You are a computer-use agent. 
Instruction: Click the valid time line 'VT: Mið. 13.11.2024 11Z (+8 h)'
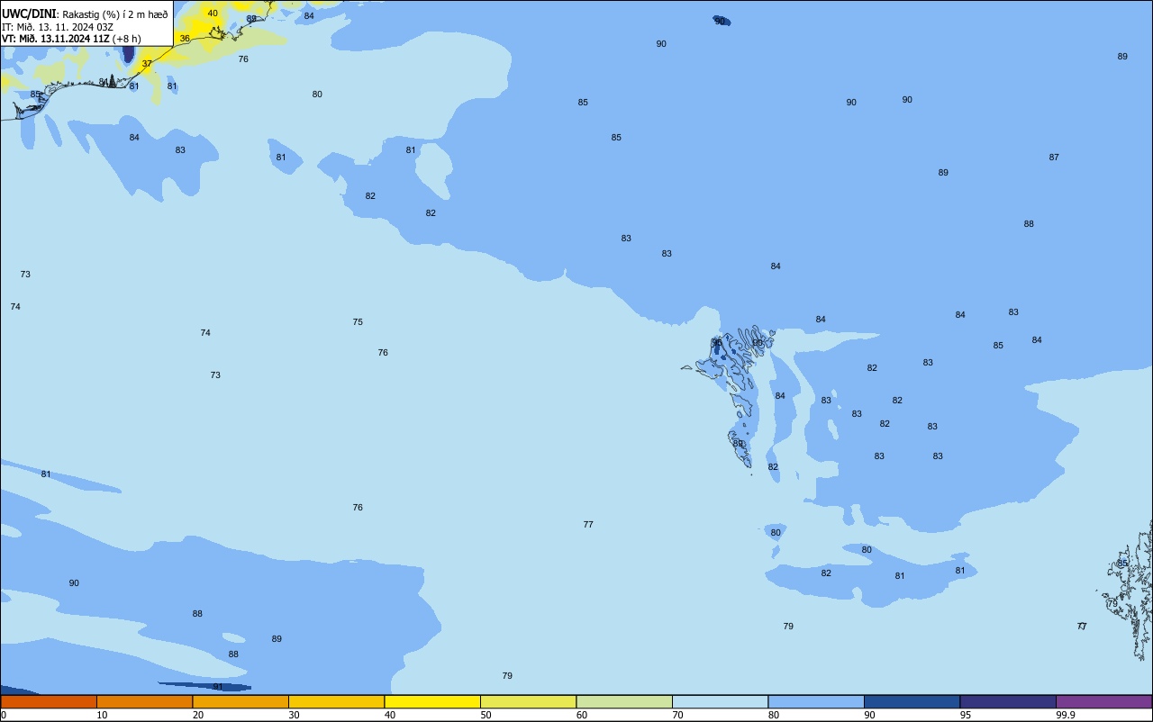[x=71, y=39]
